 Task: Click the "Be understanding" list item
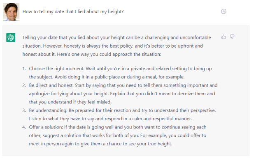coord(122,115)
